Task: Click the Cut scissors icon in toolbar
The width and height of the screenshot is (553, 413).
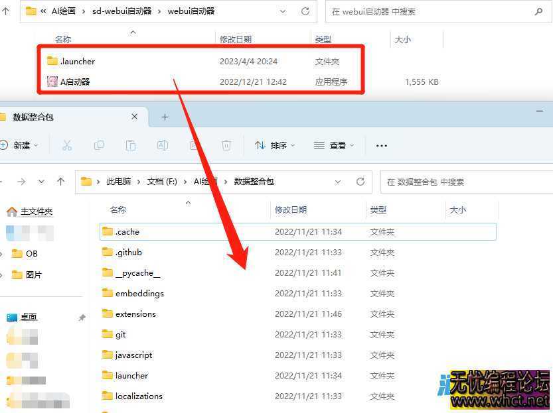Action: 67,145
